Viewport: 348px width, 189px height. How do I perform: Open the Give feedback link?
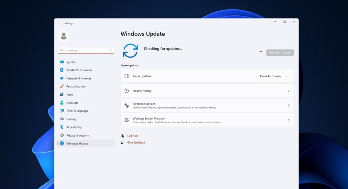click(136, 142)
